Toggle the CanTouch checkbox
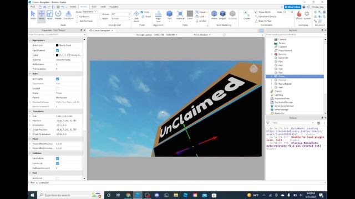 pyautogui.click(x=58, y=164)
